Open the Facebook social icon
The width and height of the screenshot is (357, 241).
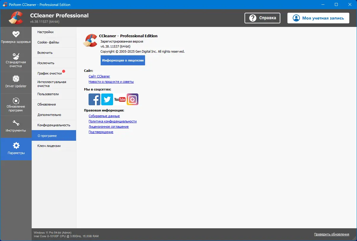coord(94,99)
